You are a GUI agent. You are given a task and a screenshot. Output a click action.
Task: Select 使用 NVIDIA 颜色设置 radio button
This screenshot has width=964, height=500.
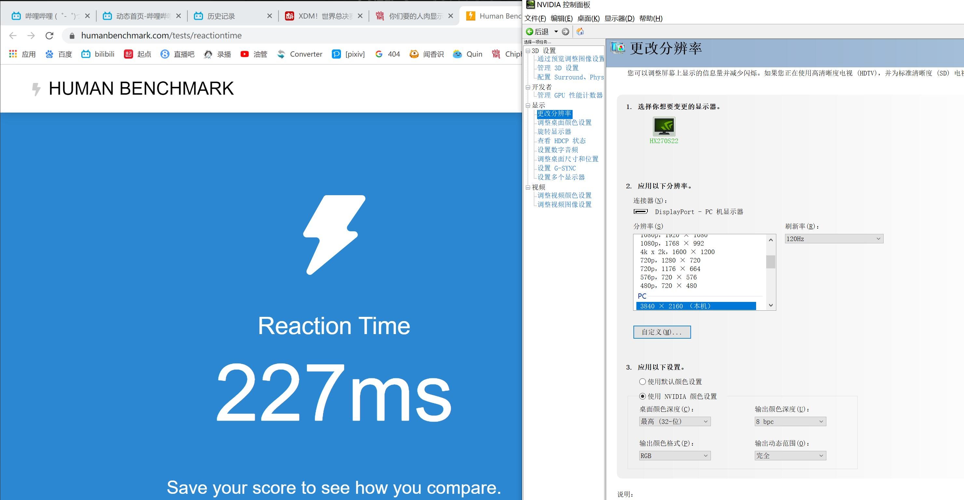tap(643, 396)
